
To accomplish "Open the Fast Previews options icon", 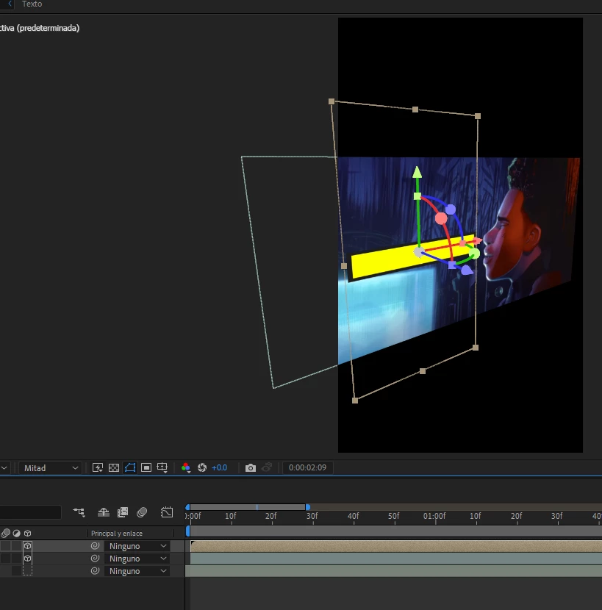I will pyautogui.click(x=97, y=467).
